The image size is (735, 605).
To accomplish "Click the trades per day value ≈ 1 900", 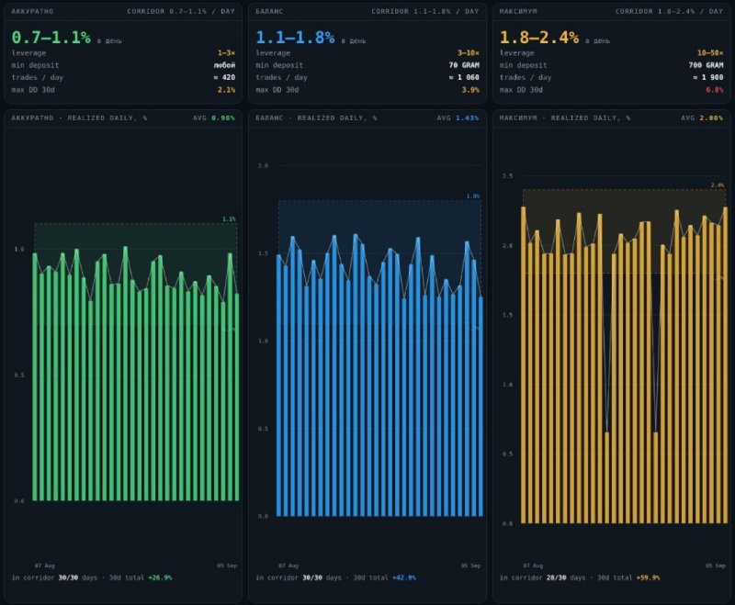I will (x=708, y=77).
